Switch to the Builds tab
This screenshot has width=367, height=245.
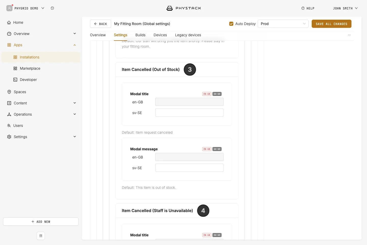click(x=140, y=35)
